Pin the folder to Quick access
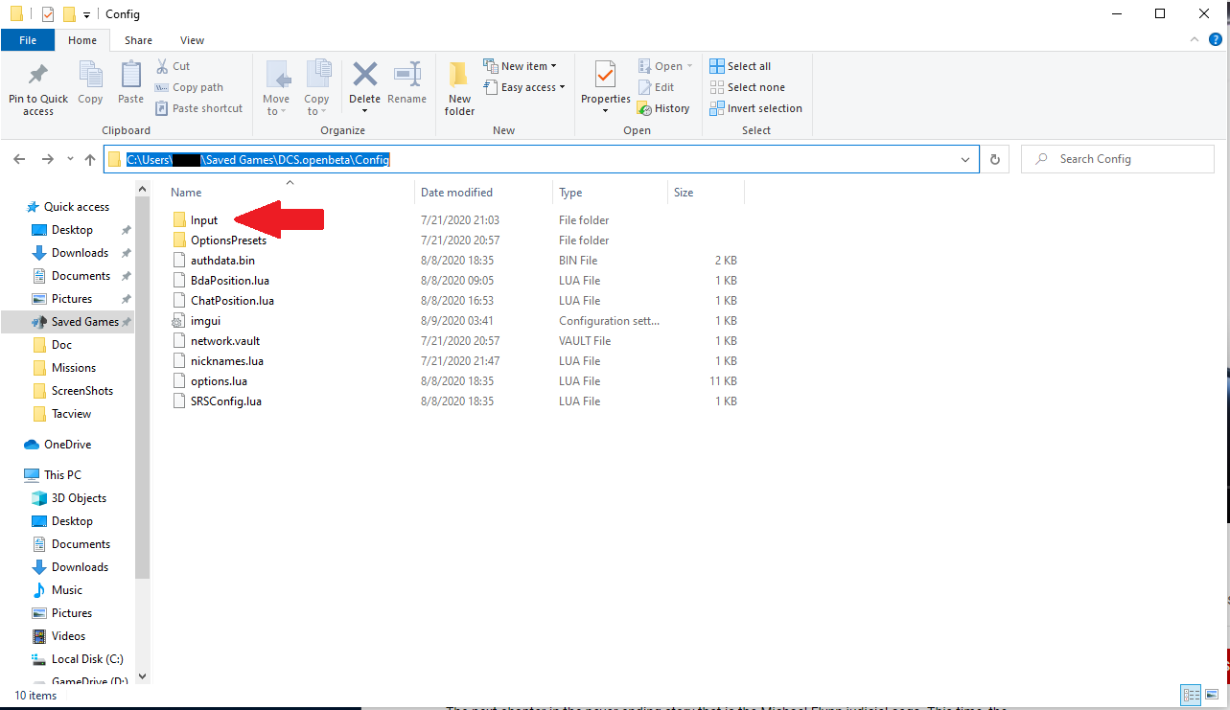Screen dimensions: 1230x710 tap(38, 89)
